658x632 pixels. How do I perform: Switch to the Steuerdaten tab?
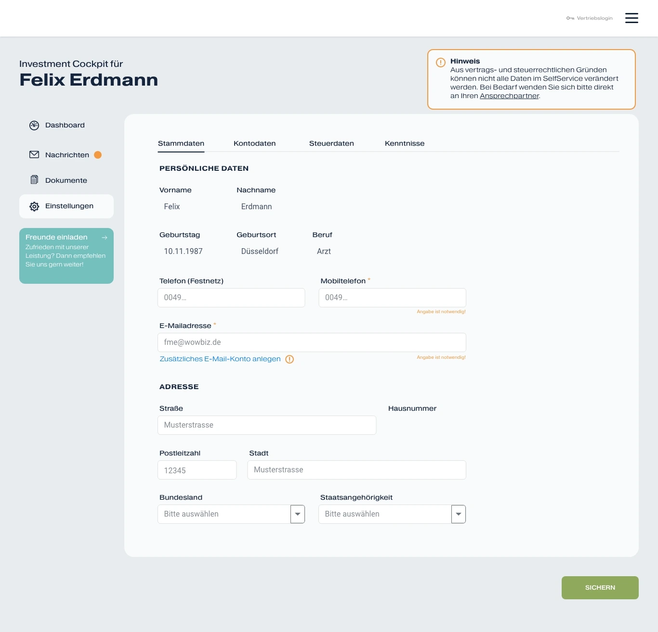click(x=331, y=143)
